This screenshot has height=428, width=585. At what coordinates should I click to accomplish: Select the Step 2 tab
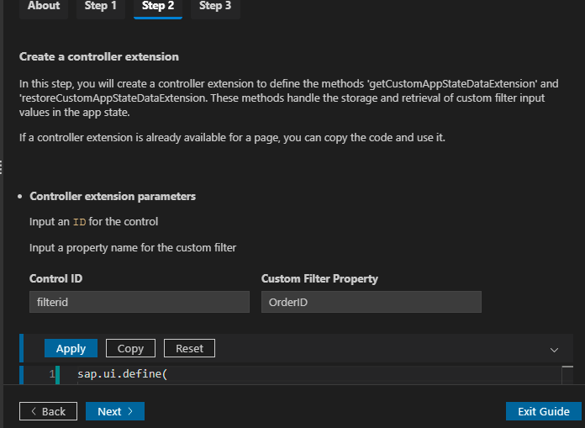(158, 7)
